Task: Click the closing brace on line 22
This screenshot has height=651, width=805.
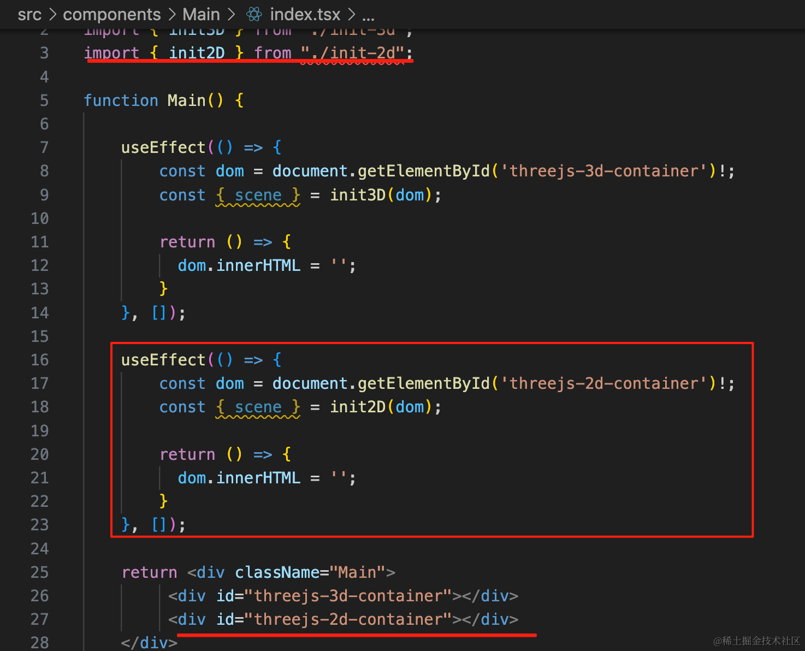Action: 163,501
